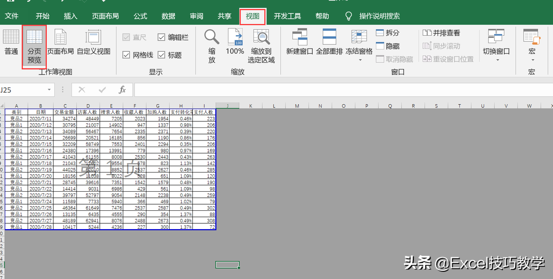This screenshot has height=279, width=553.
Task: Select the View (视图) tab
Action: [x=252, y=16]
